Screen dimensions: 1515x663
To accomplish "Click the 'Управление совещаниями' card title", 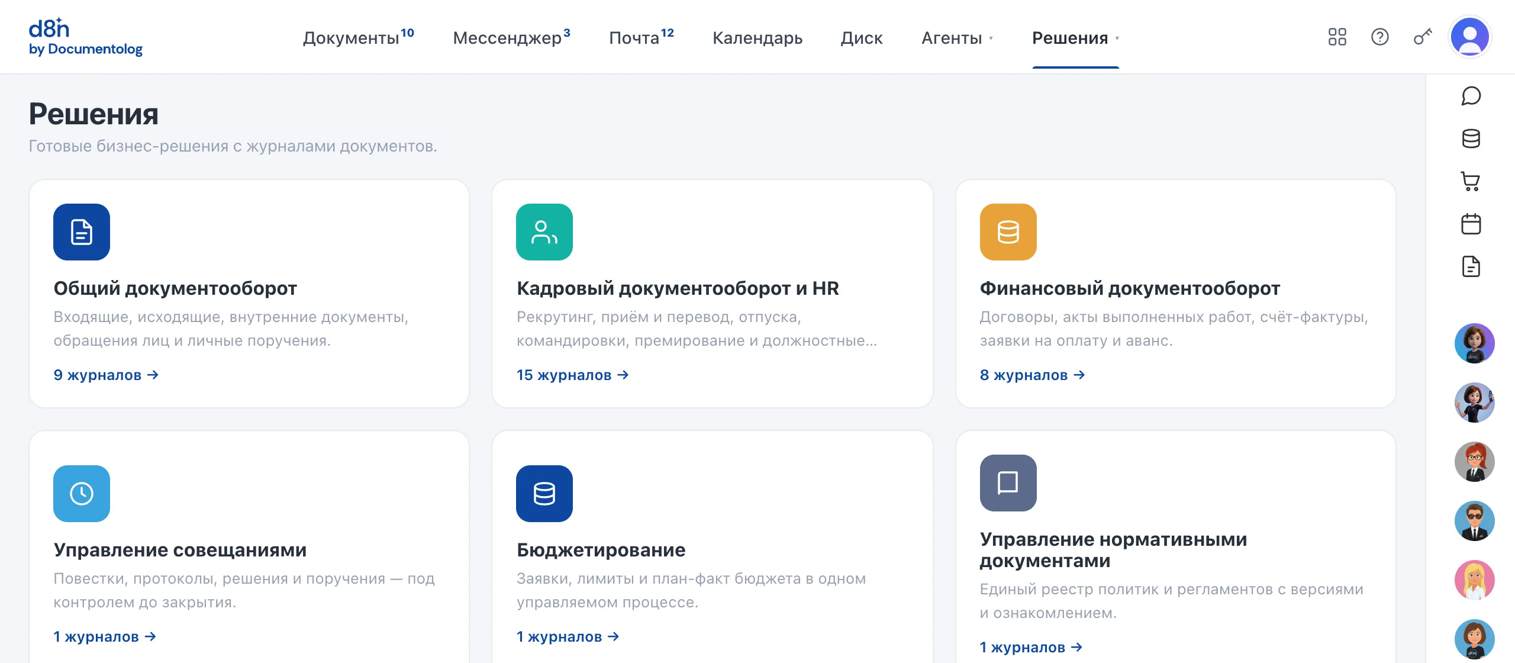I will pyautogui.click(x=180, y=550).
